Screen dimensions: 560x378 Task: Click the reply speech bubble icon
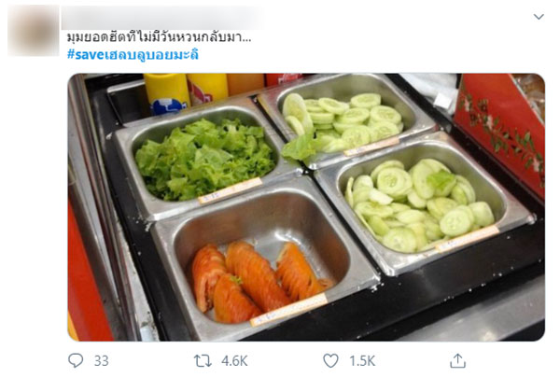tap(76, 360)
